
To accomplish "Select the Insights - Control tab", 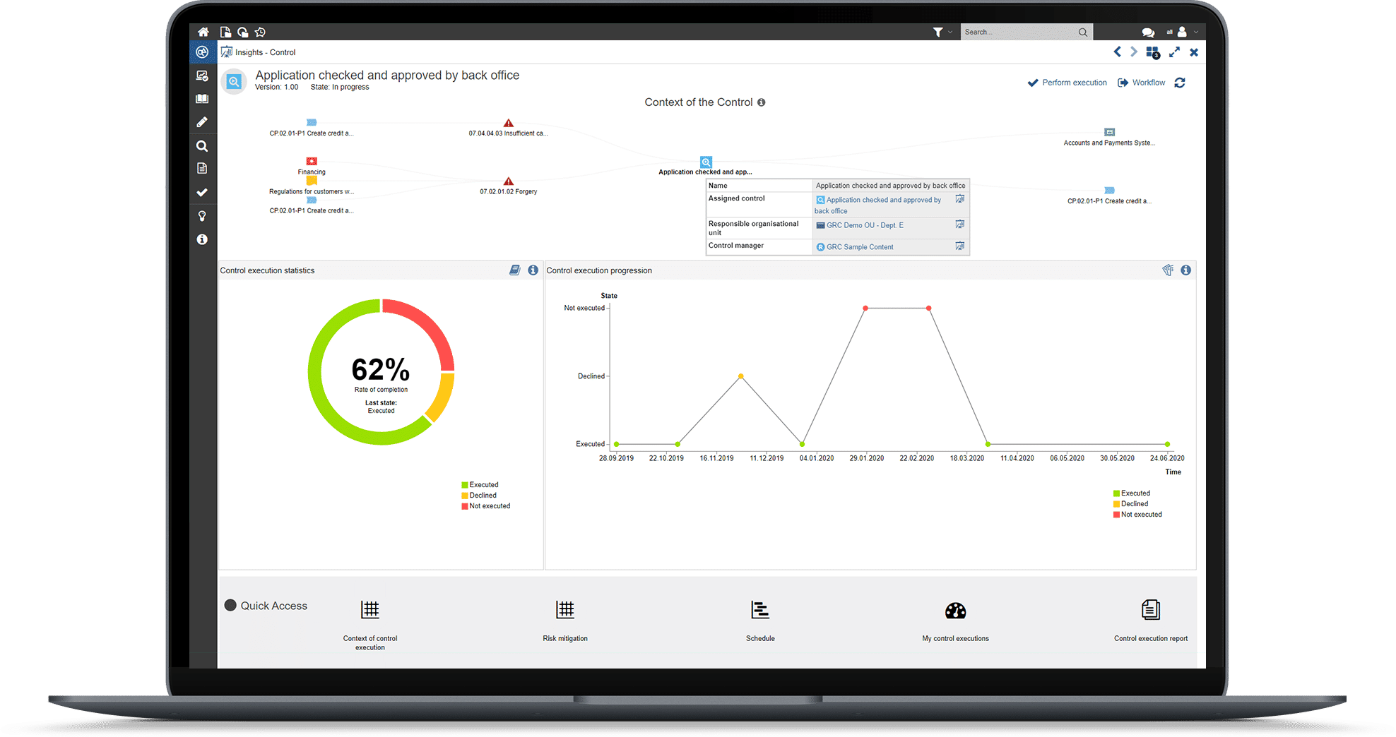I will click(x=259, y=52).
